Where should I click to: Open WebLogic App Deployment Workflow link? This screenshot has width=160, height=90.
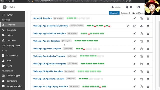pyautogui.click(x=51, y=26)
